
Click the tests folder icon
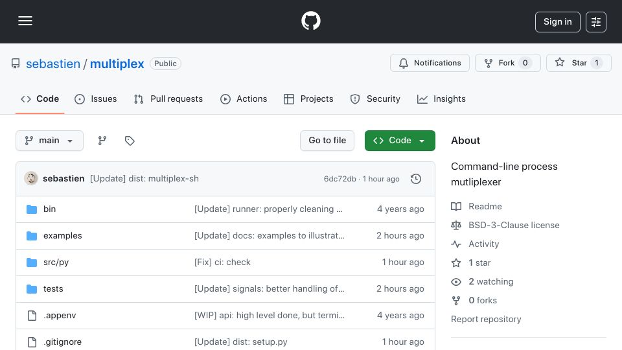point(32,289)
